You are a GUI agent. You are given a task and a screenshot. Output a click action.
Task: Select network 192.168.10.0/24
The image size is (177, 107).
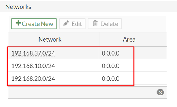pos(33,66)
